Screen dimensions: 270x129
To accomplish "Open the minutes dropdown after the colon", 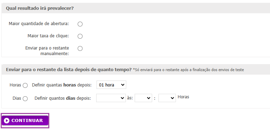I will [167, 98].
